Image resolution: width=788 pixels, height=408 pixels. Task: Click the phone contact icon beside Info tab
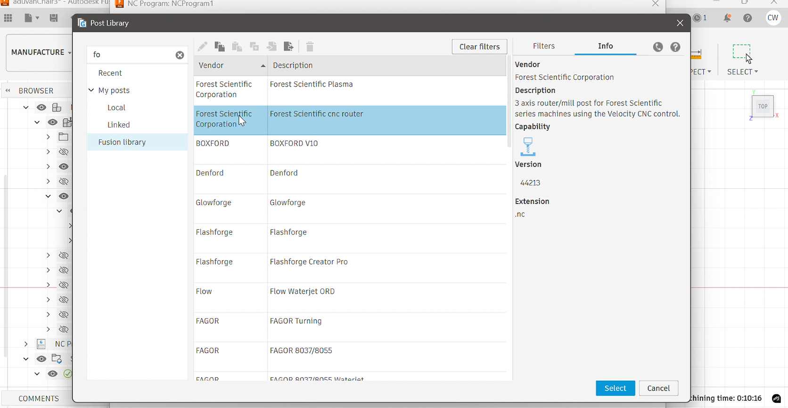pos(658,47)
